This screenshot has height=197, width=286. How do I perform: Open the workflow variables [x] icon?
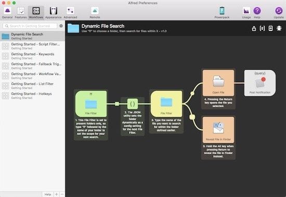pos(262,28)
